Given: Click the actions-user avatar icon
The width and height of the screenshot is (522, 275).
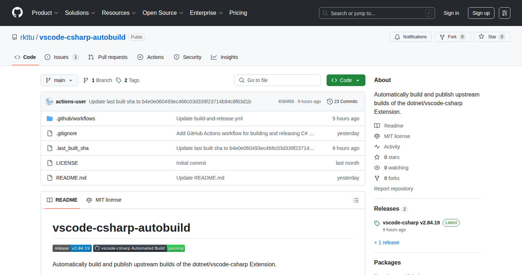Looking at the screenshot, I should click(x=49, y=102).
